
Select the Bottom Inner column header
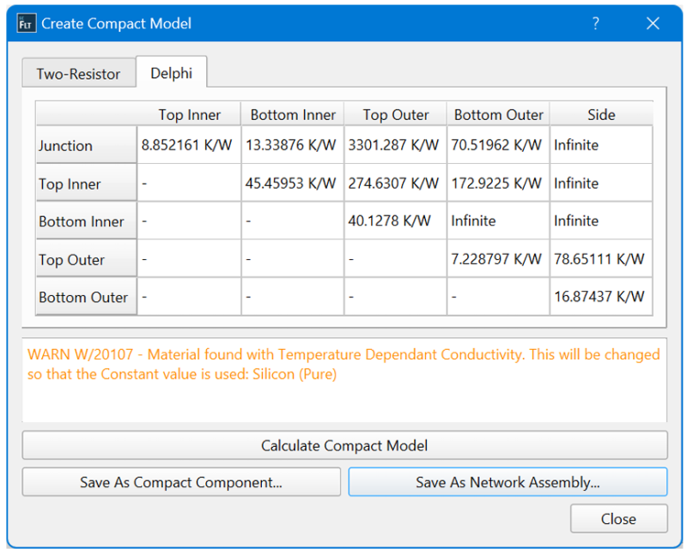point(293,115)
